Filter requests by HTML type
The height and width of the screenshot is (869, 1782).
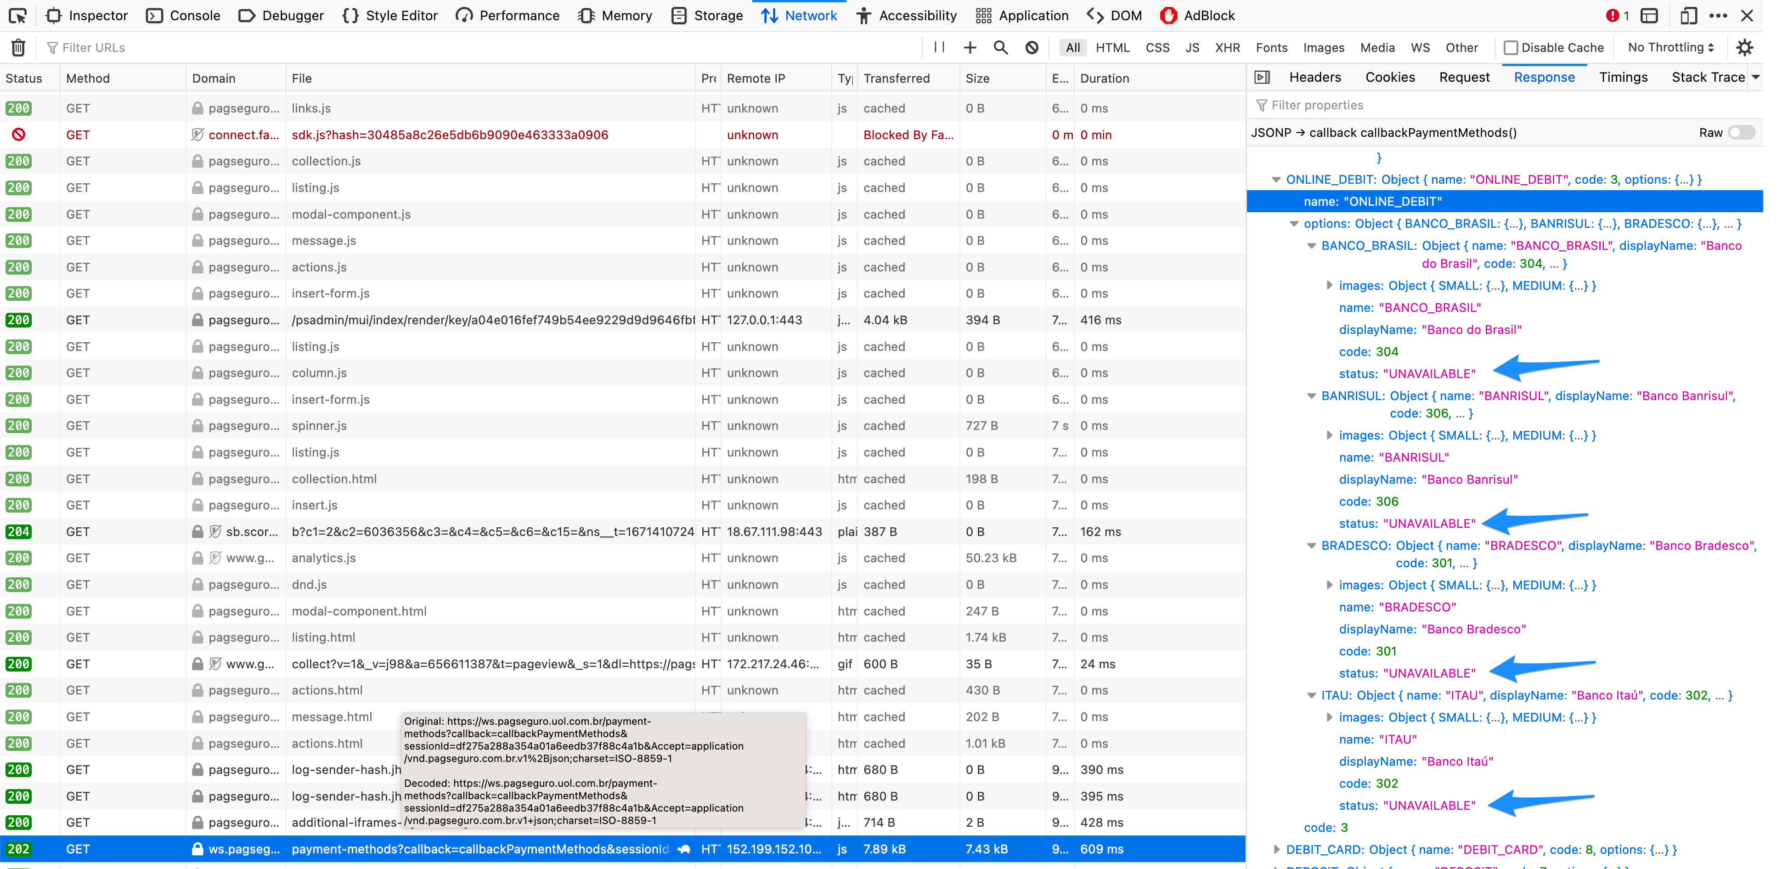tap(1112, 48)
